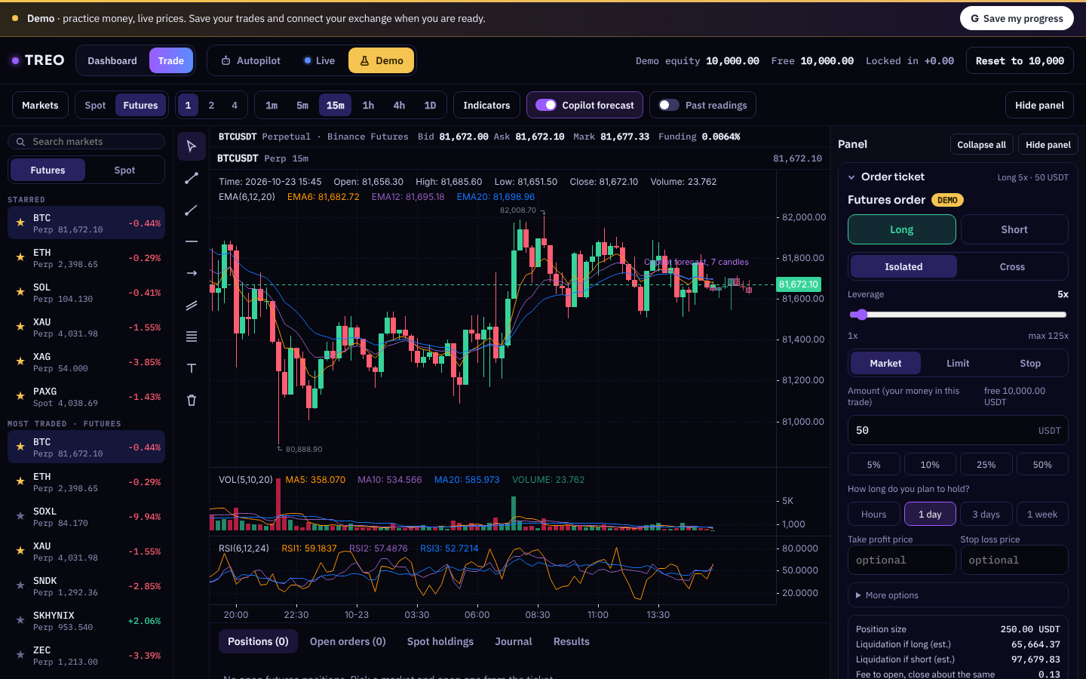Toggle the star on ZEC perp
The width and height of the screenshot is (1086, 679).
(x=20, y=656)
